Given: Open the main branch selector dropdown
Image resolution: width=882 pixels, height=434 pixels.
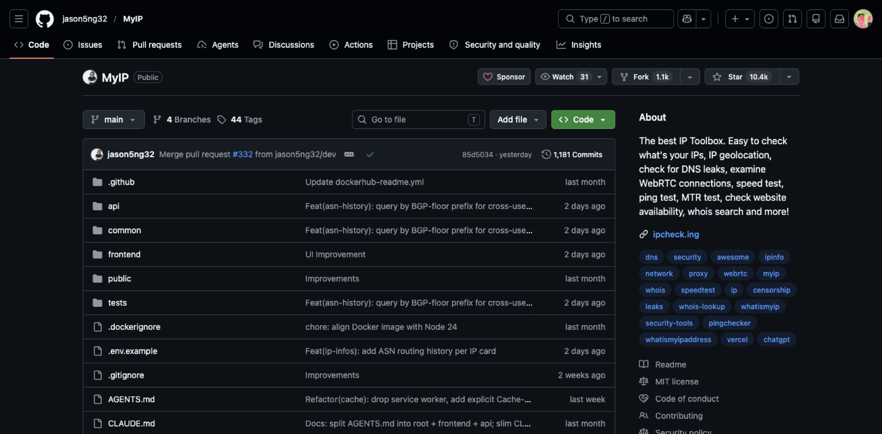Looking at the screenshot, I should click(113, 119).
